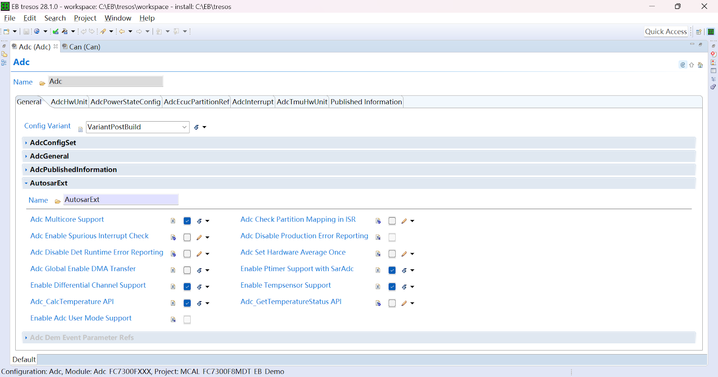Open the Error Log view in right sidebar

(x=714, y=54)
